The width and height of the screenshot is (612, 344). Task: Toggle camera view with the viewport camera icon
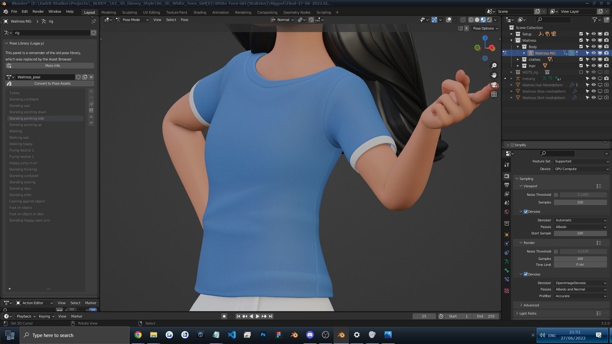click(x=494, y=85)
